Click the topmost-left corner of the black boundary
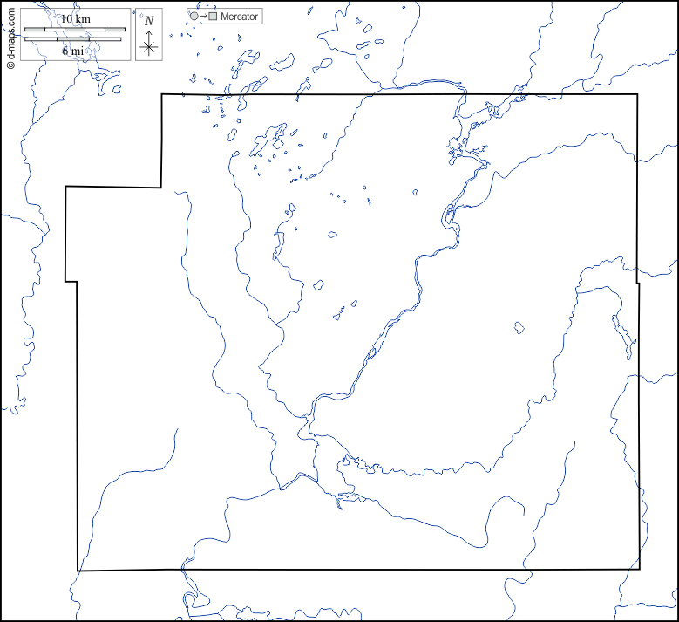This screenshot has height=622, width=679. click(x=162, y=94)
